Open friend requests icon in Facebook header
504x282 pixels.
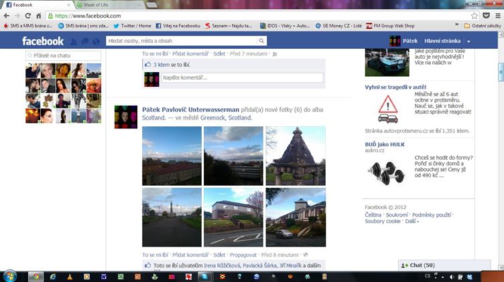[74, 41]
